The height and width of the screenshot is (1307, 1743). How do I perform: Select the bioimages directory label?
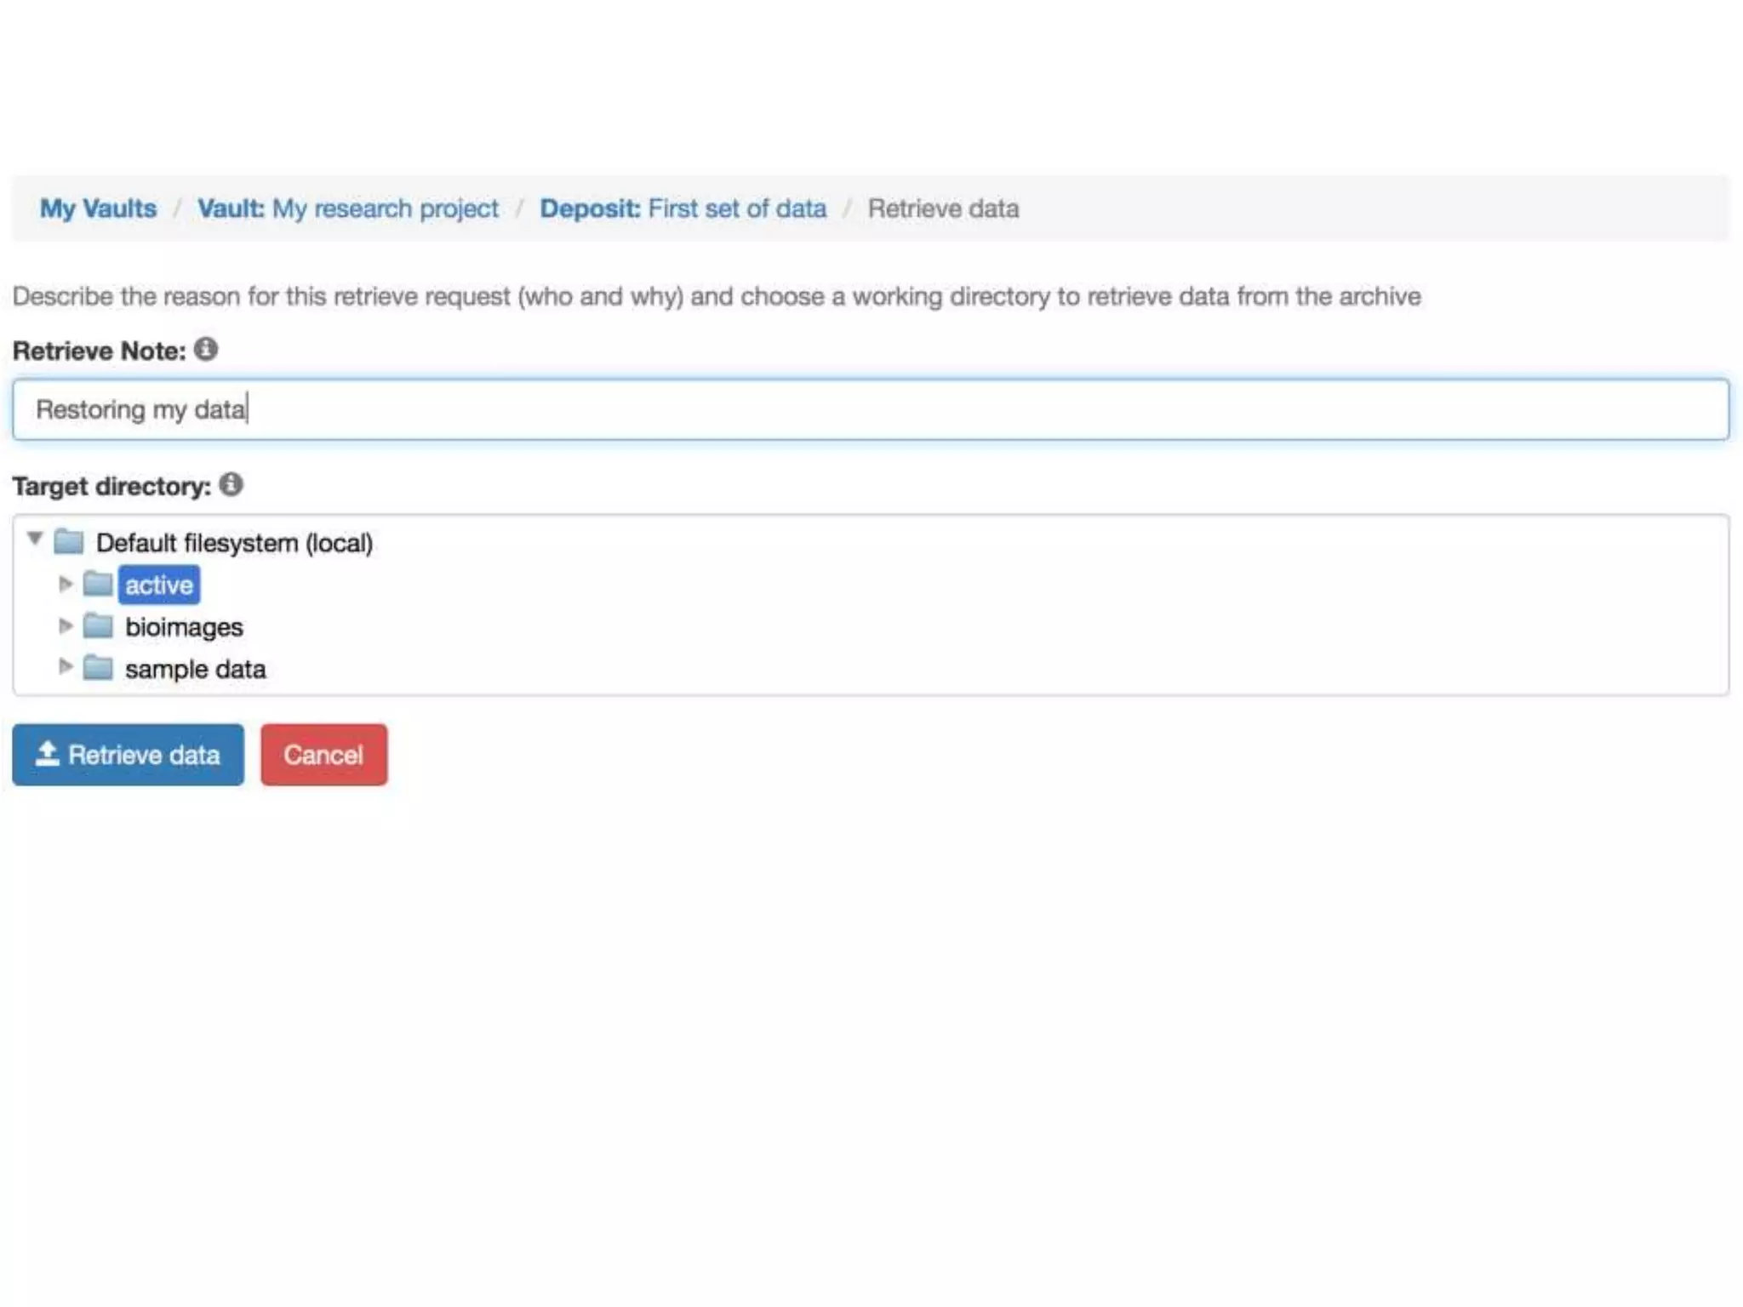click(184, 627)
